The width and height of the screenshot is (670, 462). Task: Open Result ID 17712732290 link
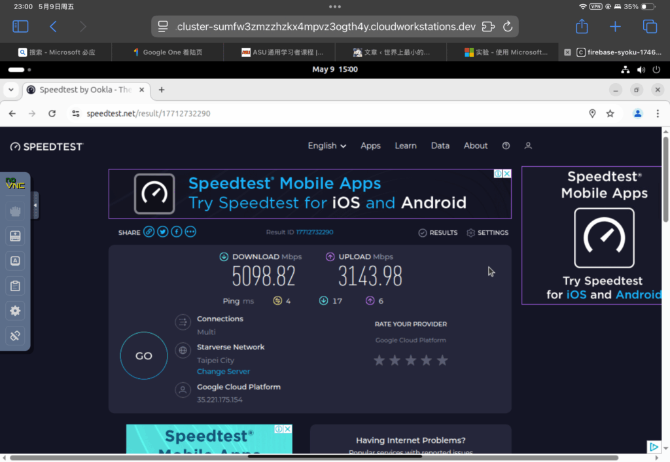(315, 232)
